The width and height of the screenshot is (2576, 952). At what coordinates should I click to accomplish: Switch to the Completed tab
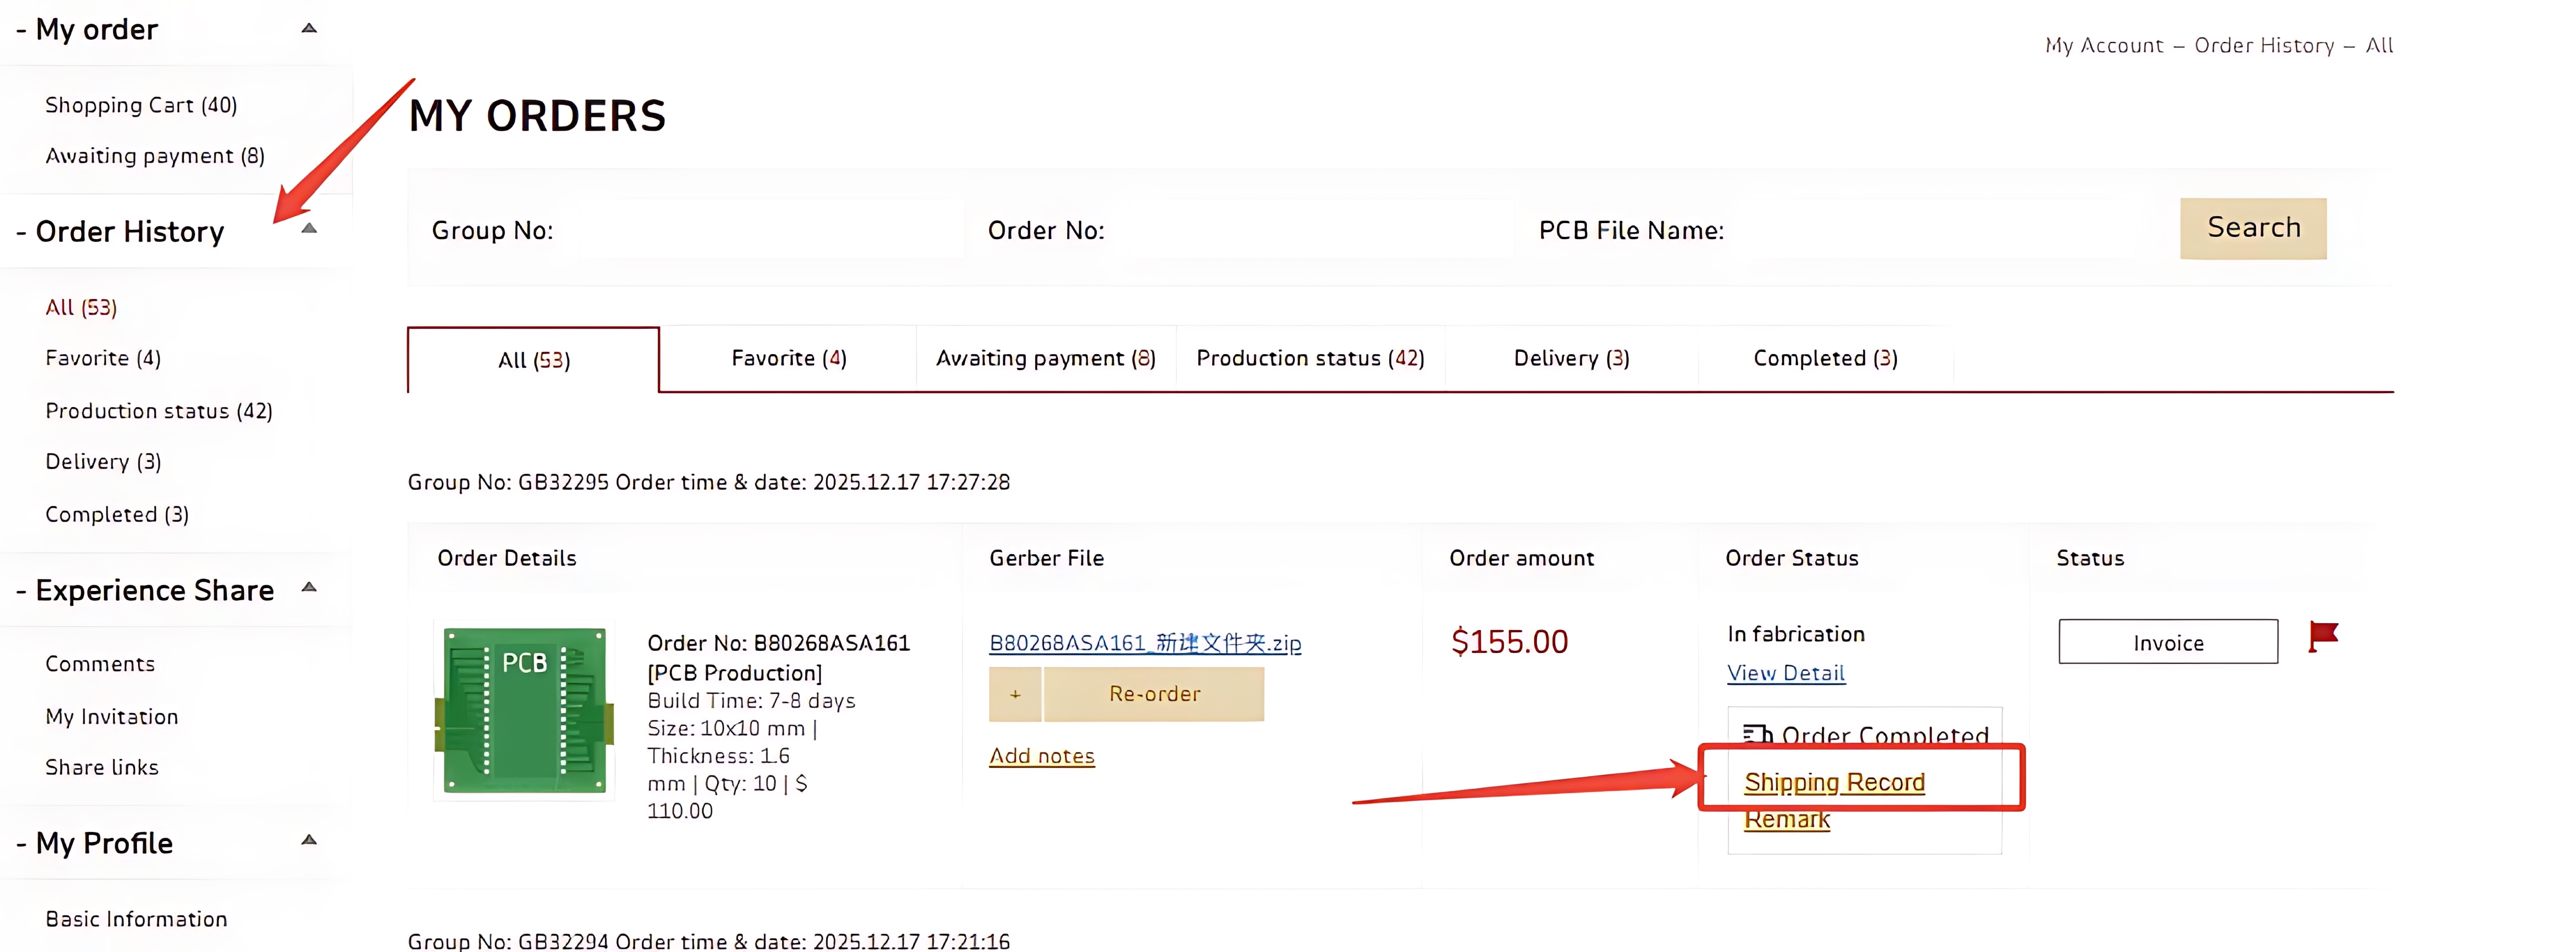(1824, 357)
